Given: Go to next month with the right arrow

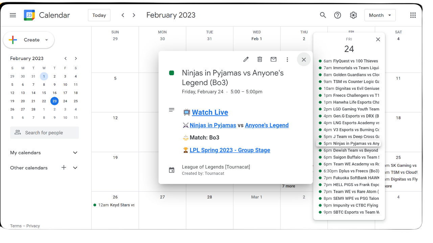Looking at the screenshot, I should pos(134,15).
